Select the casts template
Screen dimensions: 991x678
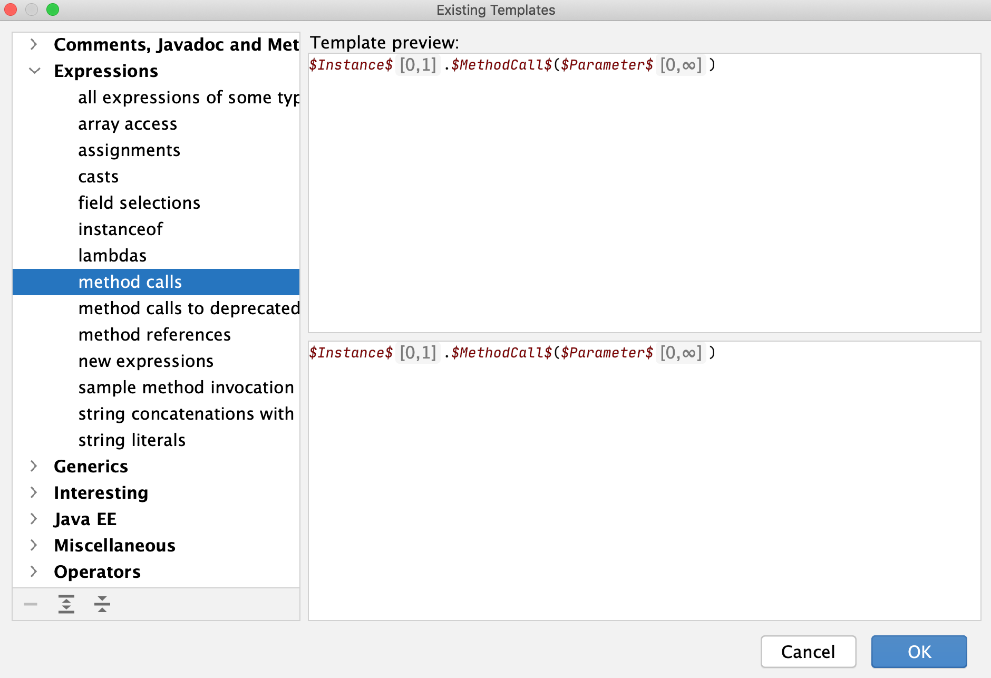pos(99,176)
